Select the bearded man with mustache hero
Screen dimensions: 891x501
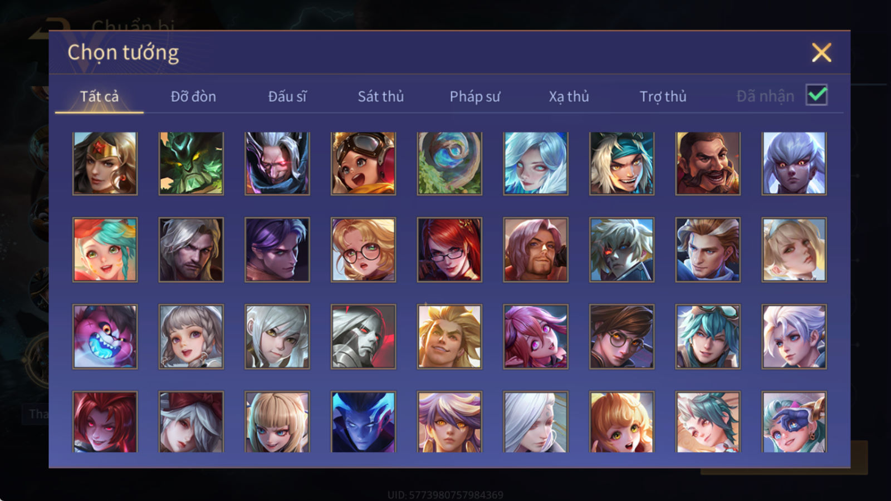pos(708,163)
